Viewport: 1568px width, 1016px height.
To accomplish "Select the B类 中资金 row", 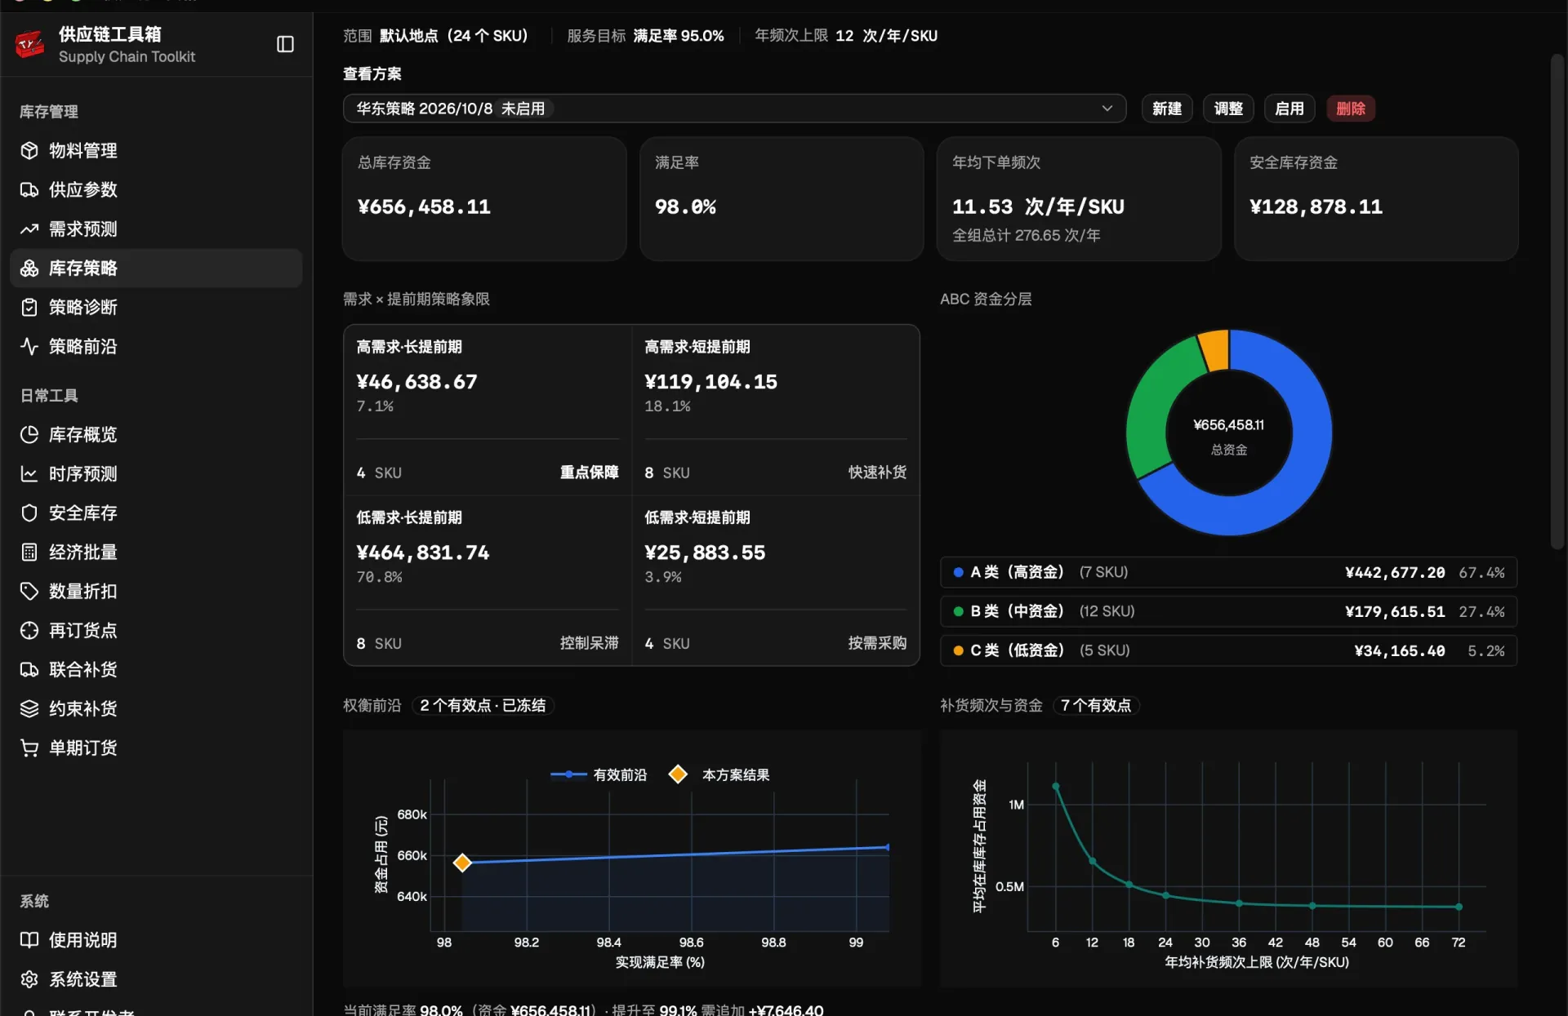I will click(1228, 611).
